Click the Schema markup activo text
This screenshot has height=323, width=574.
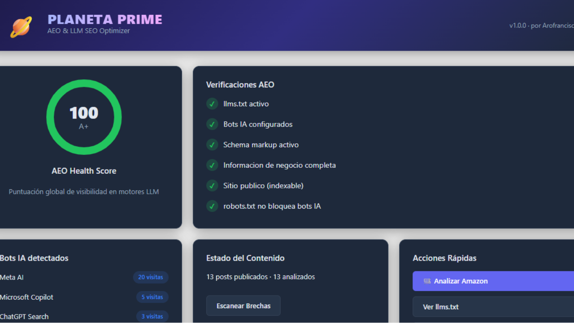pos(261,145)
